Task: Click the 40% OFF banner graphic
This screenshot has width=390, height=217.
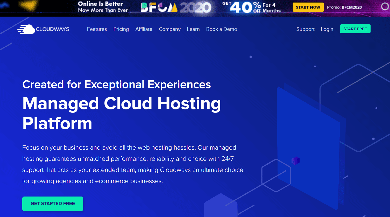Action: [251, 7]
